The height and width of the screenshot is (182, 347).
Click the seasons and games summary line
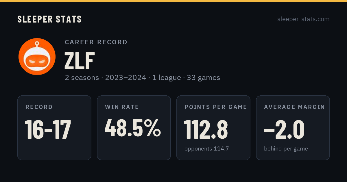[143, 78]
